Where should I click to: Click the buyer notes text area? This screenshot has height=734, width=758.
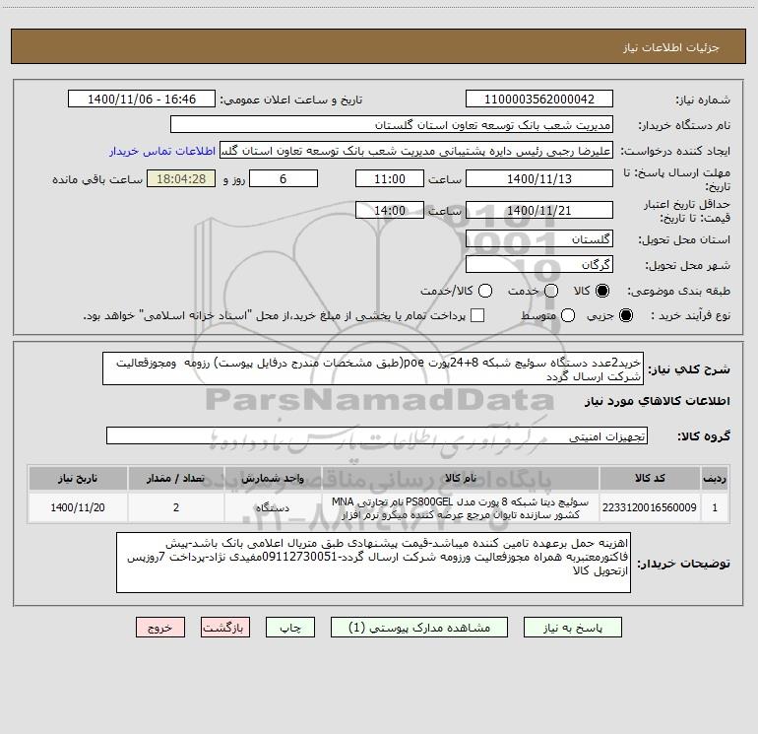(x=374, y=563)
